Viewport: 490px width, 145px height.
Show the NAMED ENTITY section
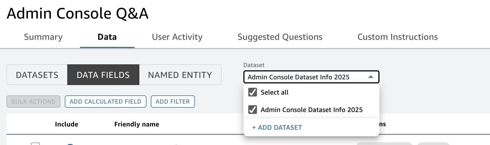tap(180, 75)
